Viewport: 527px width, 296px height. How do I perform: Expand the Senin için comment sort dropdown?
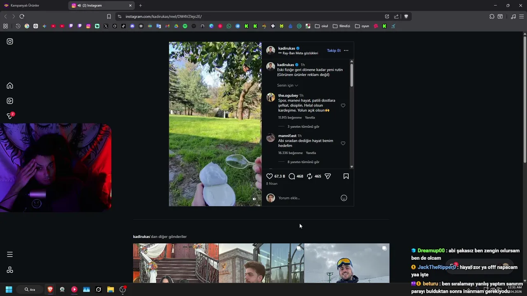tap(287, 86)
